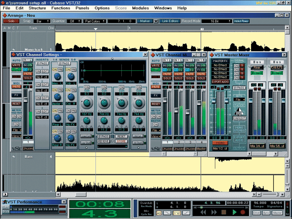
Task: Toggle the metronome Click button
Action: pyautogui.click(x=257, y=213)
